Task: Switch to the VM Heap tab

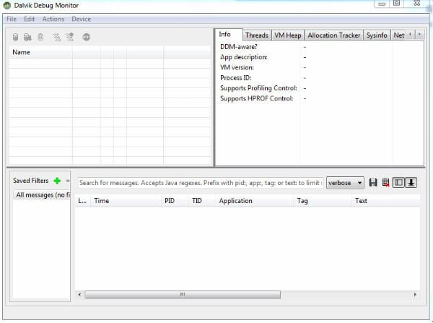Action: (288, 35)
